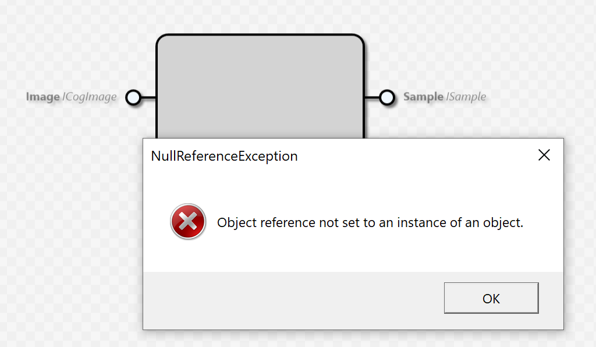Click the node block's top border

click(x=260, y=36)
